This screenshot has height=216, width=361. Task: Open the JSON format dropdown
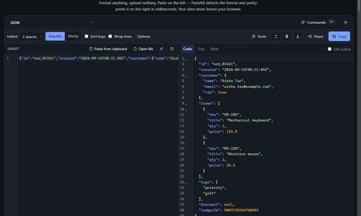(x=51, y=22)
